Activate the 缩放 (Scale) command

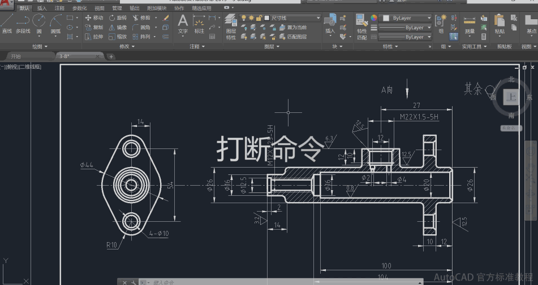(x=118, y=37)
